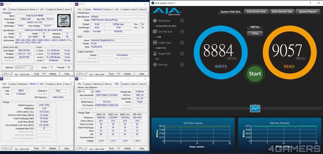Click Close in the CPU-Z Mainboard window
Viewport: 323px width, 154px height.
click(142, 74)
